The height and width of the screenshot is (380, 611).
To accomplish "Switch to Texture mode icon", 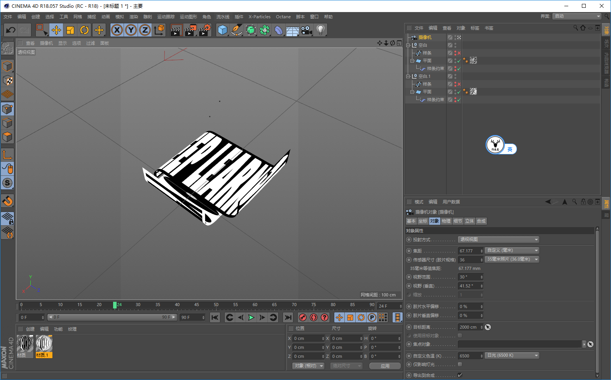I will point(7,81).
